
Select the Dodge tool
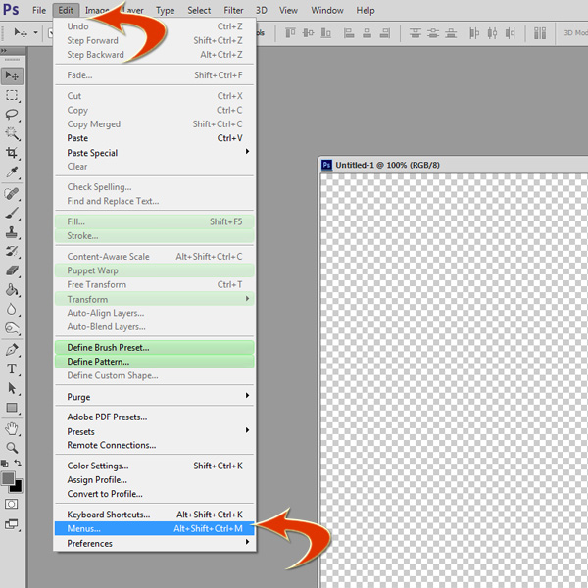coord(12,328)
